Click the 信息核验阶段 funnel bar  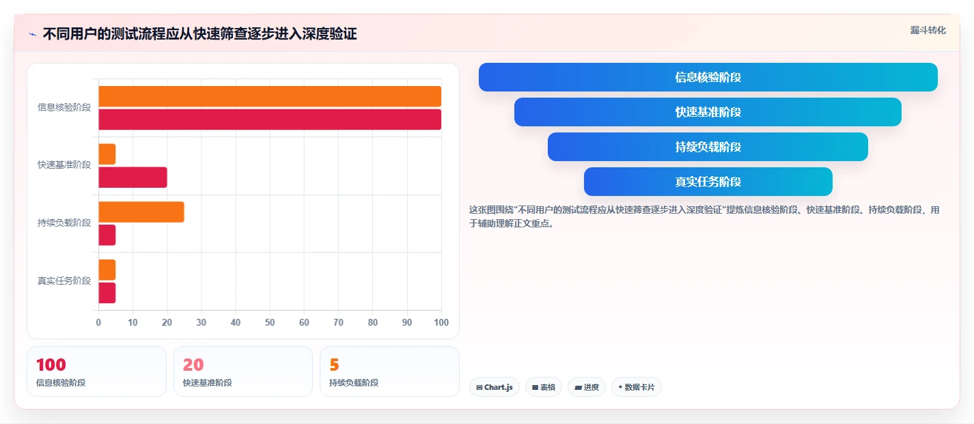[708, 77]
